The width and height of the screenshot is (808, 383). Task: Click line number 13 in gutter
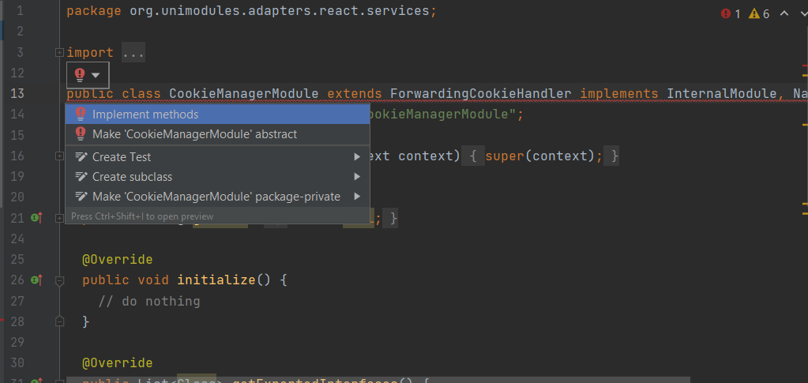point(17,94)
